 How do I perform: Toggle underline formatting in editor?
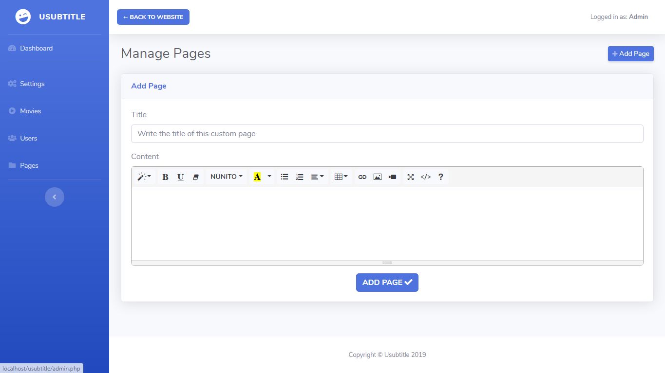tap(180, 177)
